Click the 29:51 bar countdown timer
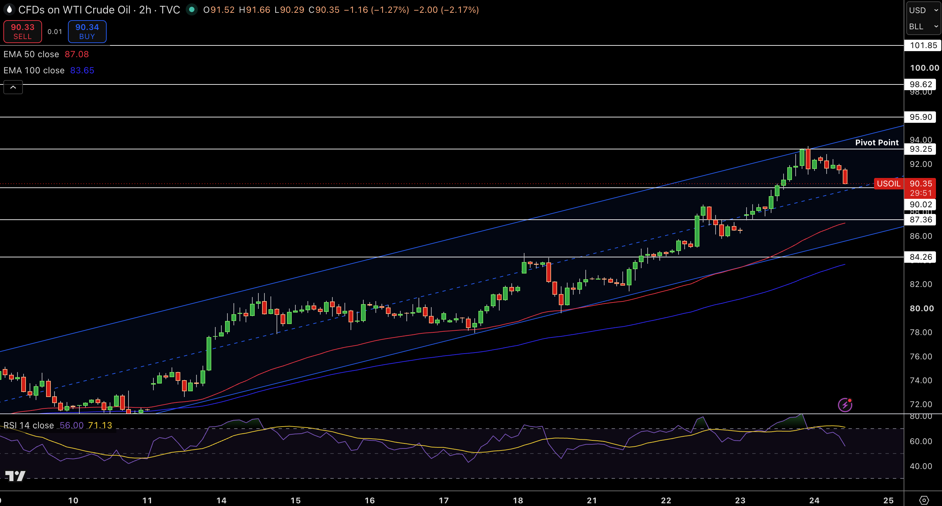942x506 pixels. click(921, 193)
